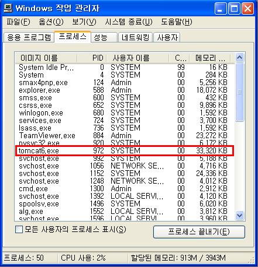Viewport: 258px width, 267px height.
Task: Select the TeamViewer.exe process
Action: (x=125, y=135)
